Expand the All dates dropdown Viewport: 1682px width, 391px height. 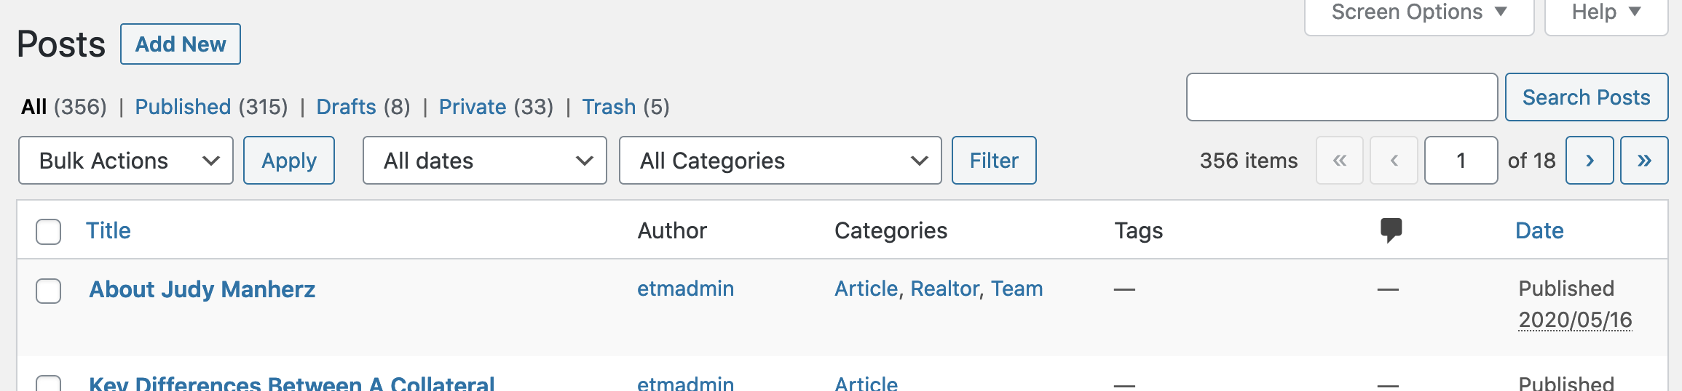485,161
